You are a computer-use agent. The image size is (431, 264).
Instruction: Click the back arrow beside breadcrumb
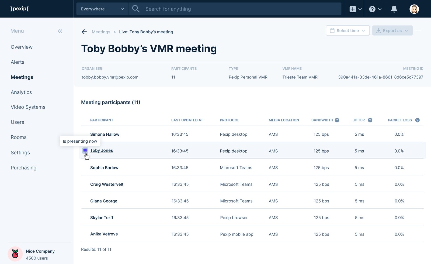point(84,32)
